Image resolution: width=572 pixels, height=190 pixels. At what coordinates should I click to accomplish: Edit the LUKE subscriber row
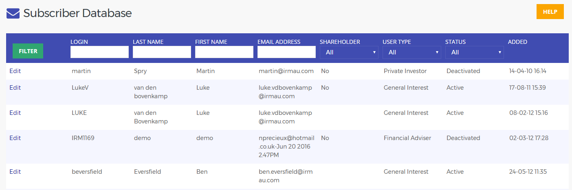pyautogui.click(x=15, y=113)
